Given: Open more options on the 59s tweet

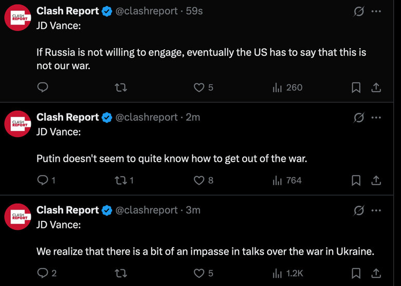Looking at the screenshot, I should tap(376, 11).
